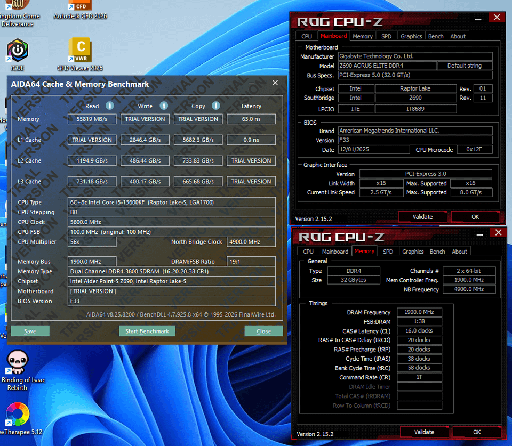This screenshot has width=512, height=446.
Task: Launch Binding of Isaac Rebirth shortcut
Action: [17, 365]
